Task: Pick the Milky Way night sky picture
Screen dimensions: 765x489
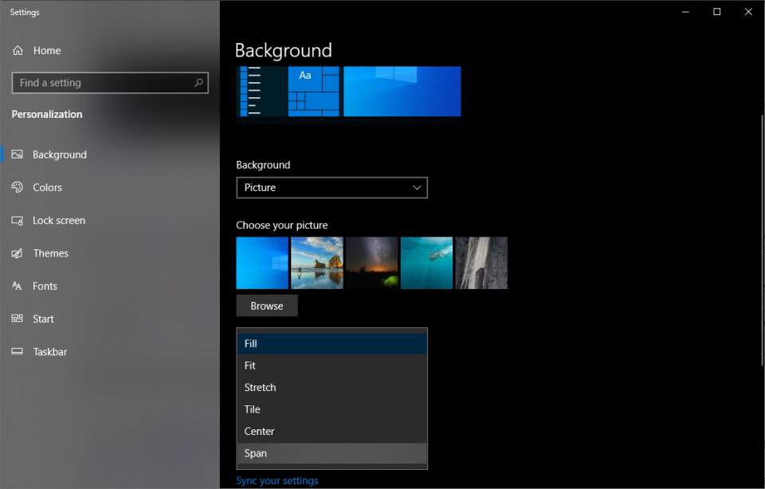Action: tap(371, 263)
